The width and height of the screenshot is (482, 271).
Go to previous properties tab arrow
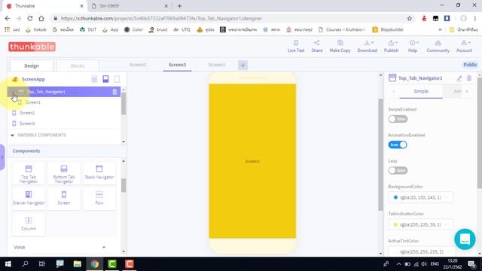click(x=394, y=91)
